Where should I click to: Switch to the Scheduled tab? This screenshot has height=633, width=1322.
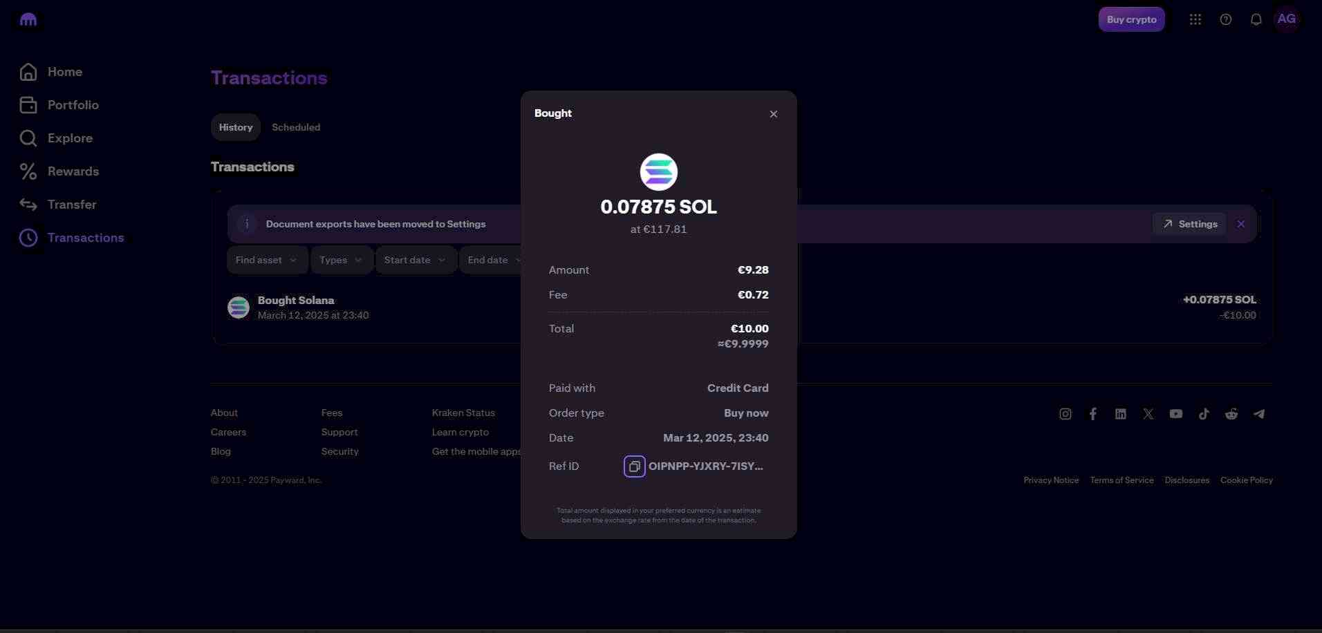click(x=296, y=127)
